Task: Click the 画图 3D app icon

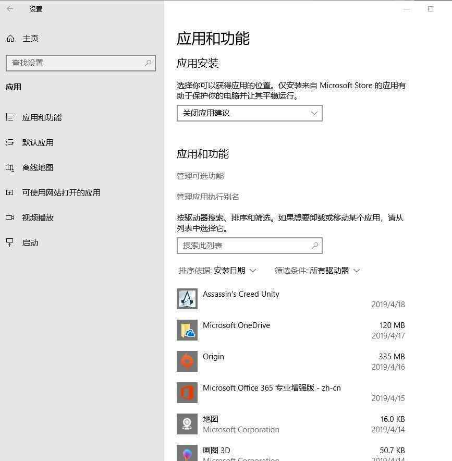Action: [187, 453]
